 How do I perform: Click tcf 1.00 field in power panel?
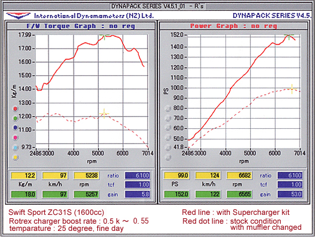pyautogui.click(x=290, y=185)
